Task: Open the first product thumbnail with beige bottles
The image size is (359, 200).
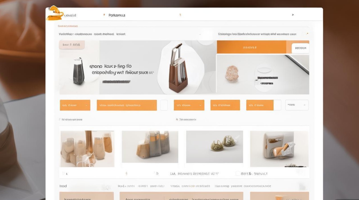Action: 87,149
